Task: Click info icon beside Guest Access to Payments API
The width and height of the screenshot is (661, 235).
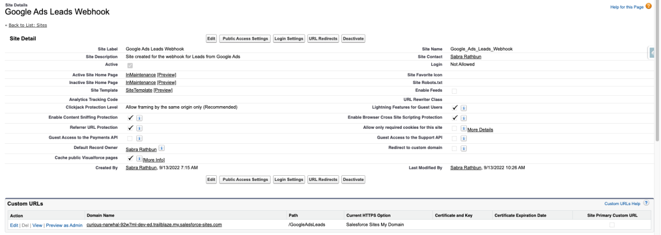Action: click(139, 139)
